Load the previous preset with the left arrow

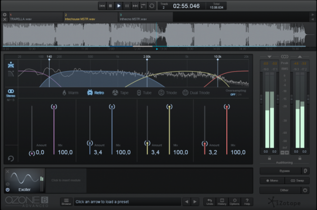coord(186,201)
